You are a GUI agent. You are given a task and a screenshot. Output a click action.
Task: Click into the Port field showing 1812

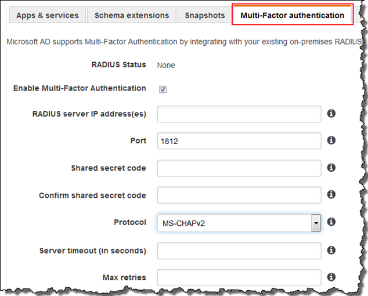239,141
